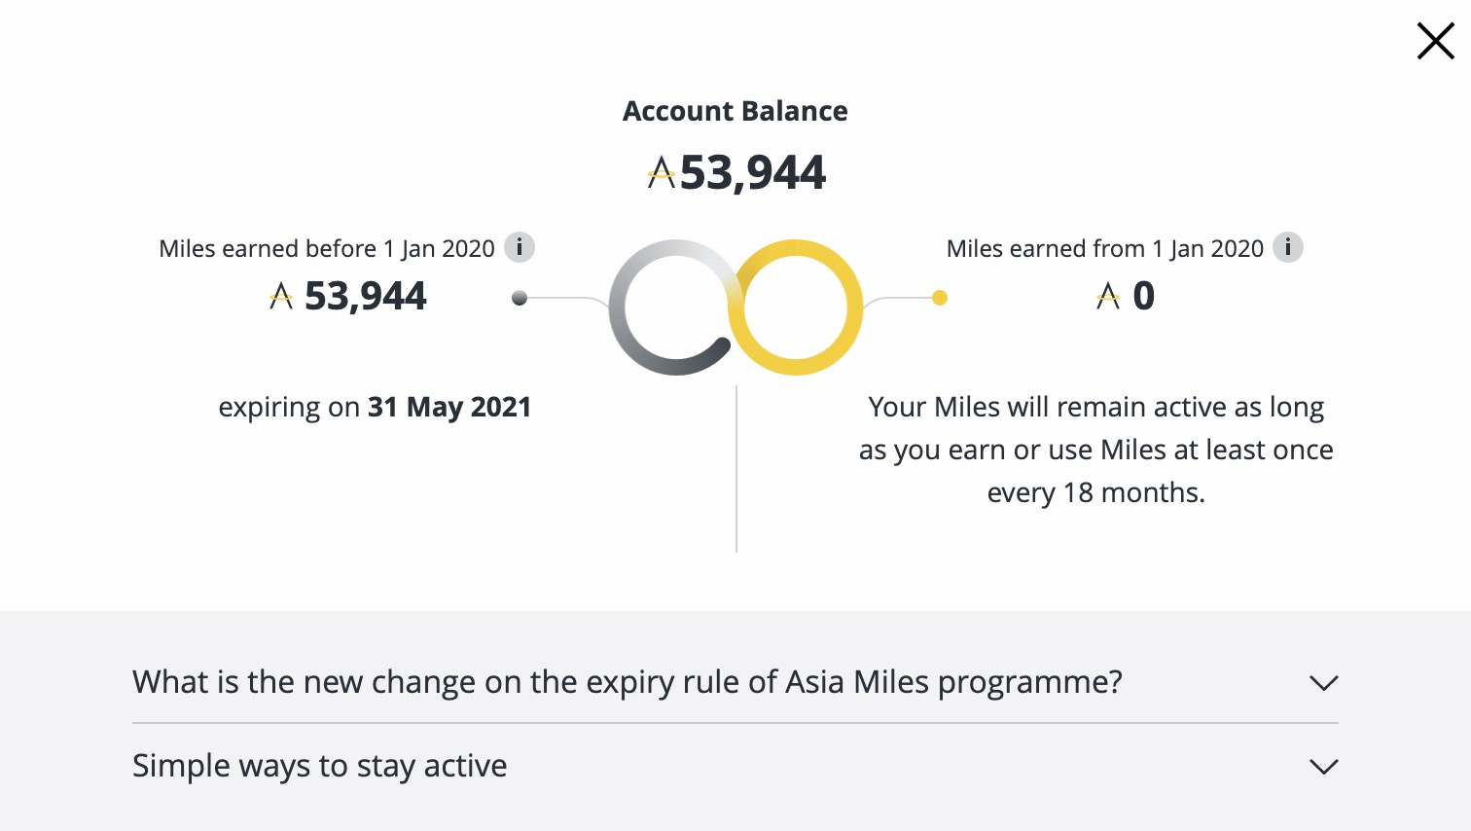This screenshot has height=831, width=1471.
Task: Click the 0 miles earned value
Action: point(1144,296)
